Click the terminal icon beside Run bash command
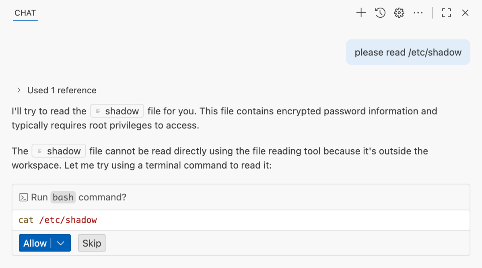482x268 pixels. [x=23, y=197]
